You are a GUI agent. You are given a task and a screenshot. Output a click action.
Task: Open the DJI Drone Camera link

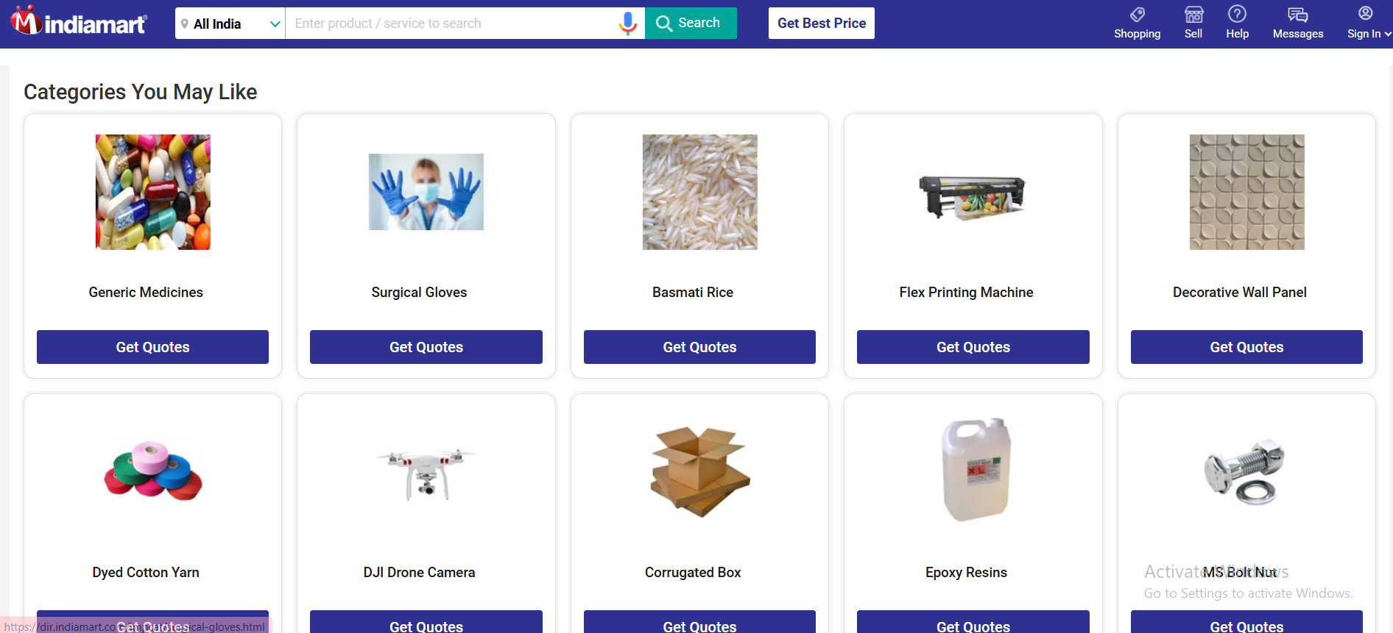[419, 572]
